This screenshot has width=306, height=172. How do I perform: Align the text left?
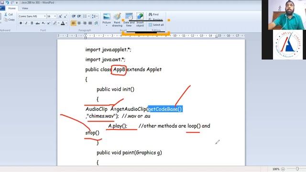point(74,23)
